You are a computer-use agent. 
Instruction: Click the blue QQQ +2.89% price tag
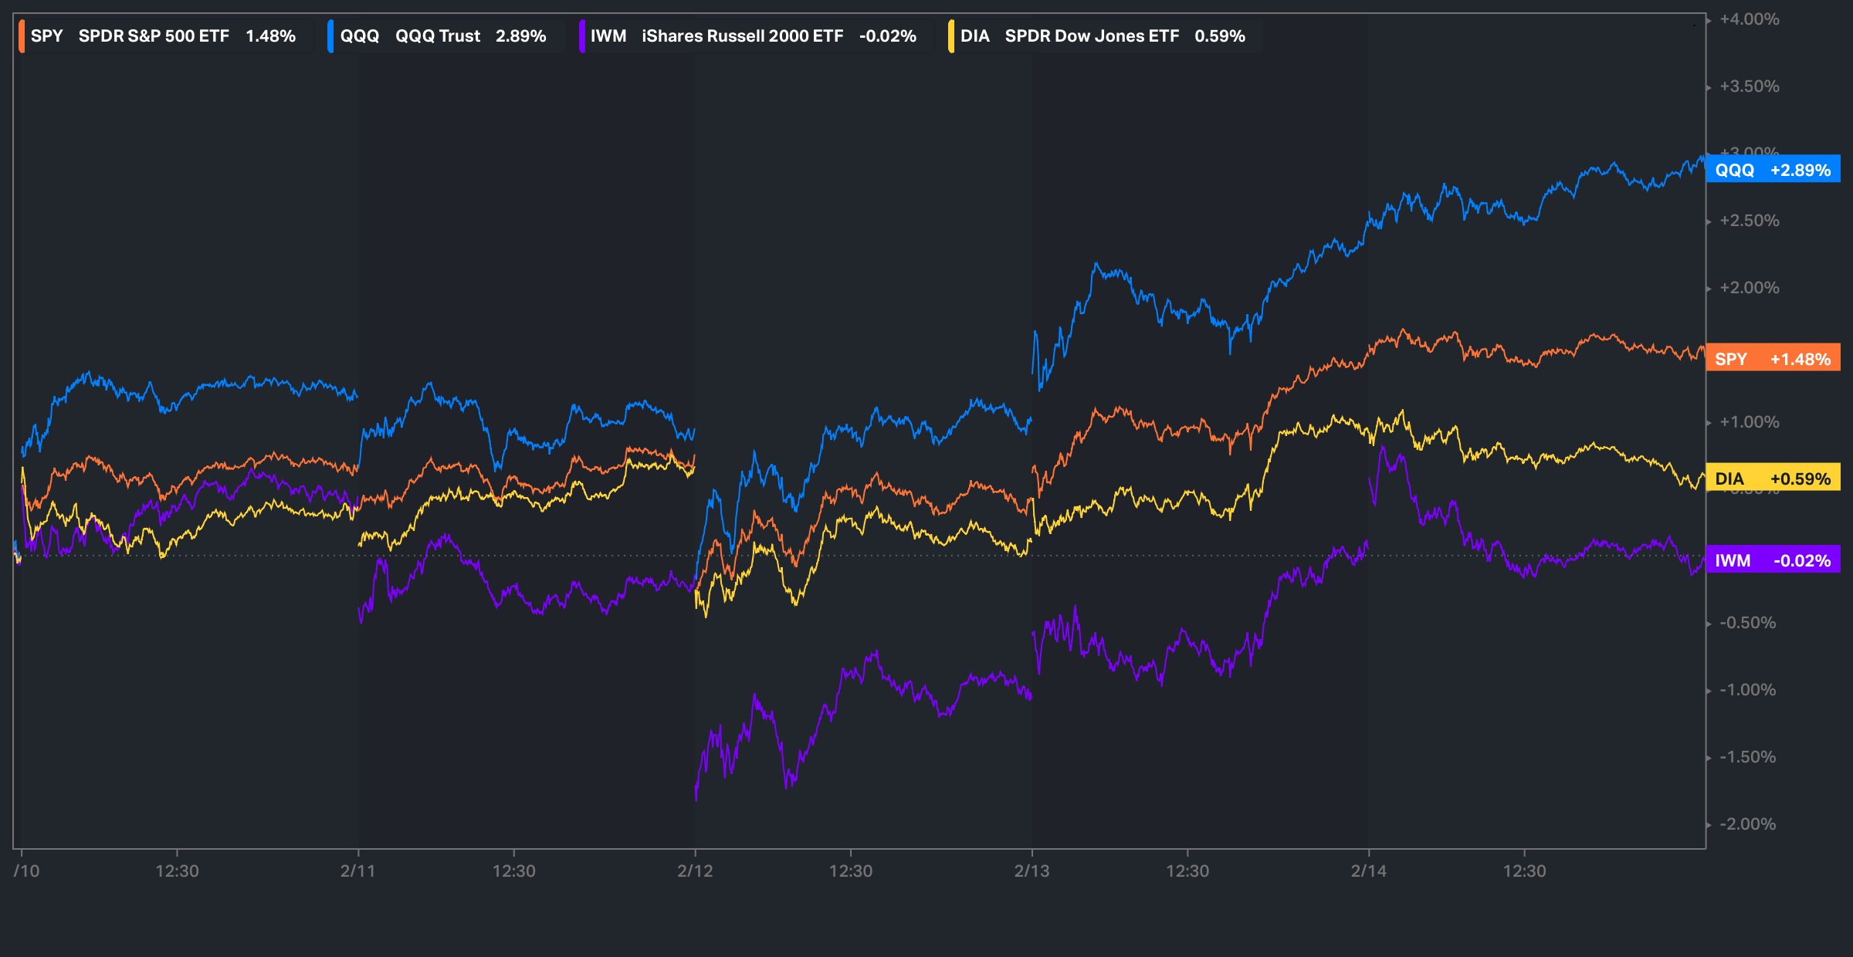pos(1772,170)
